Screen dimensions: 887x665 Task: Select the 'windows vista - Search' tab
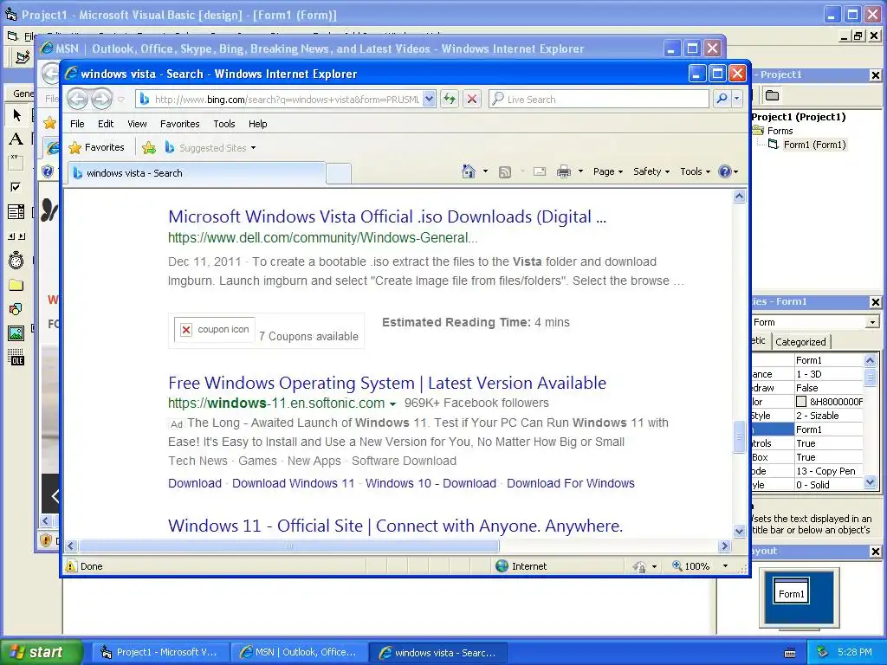coord(196,173)
